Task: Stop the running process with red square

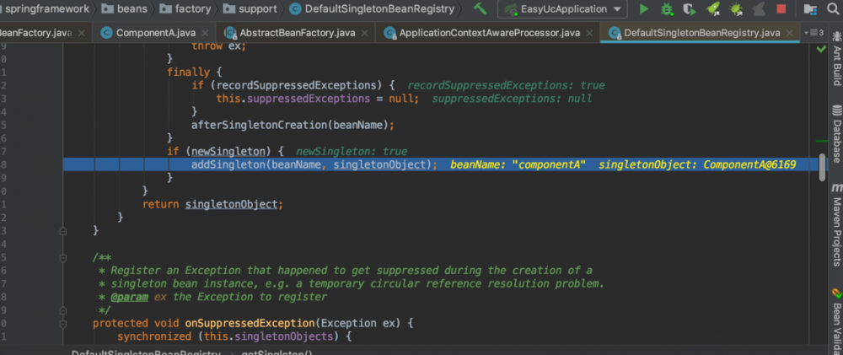Action: [x=781, y=8]
